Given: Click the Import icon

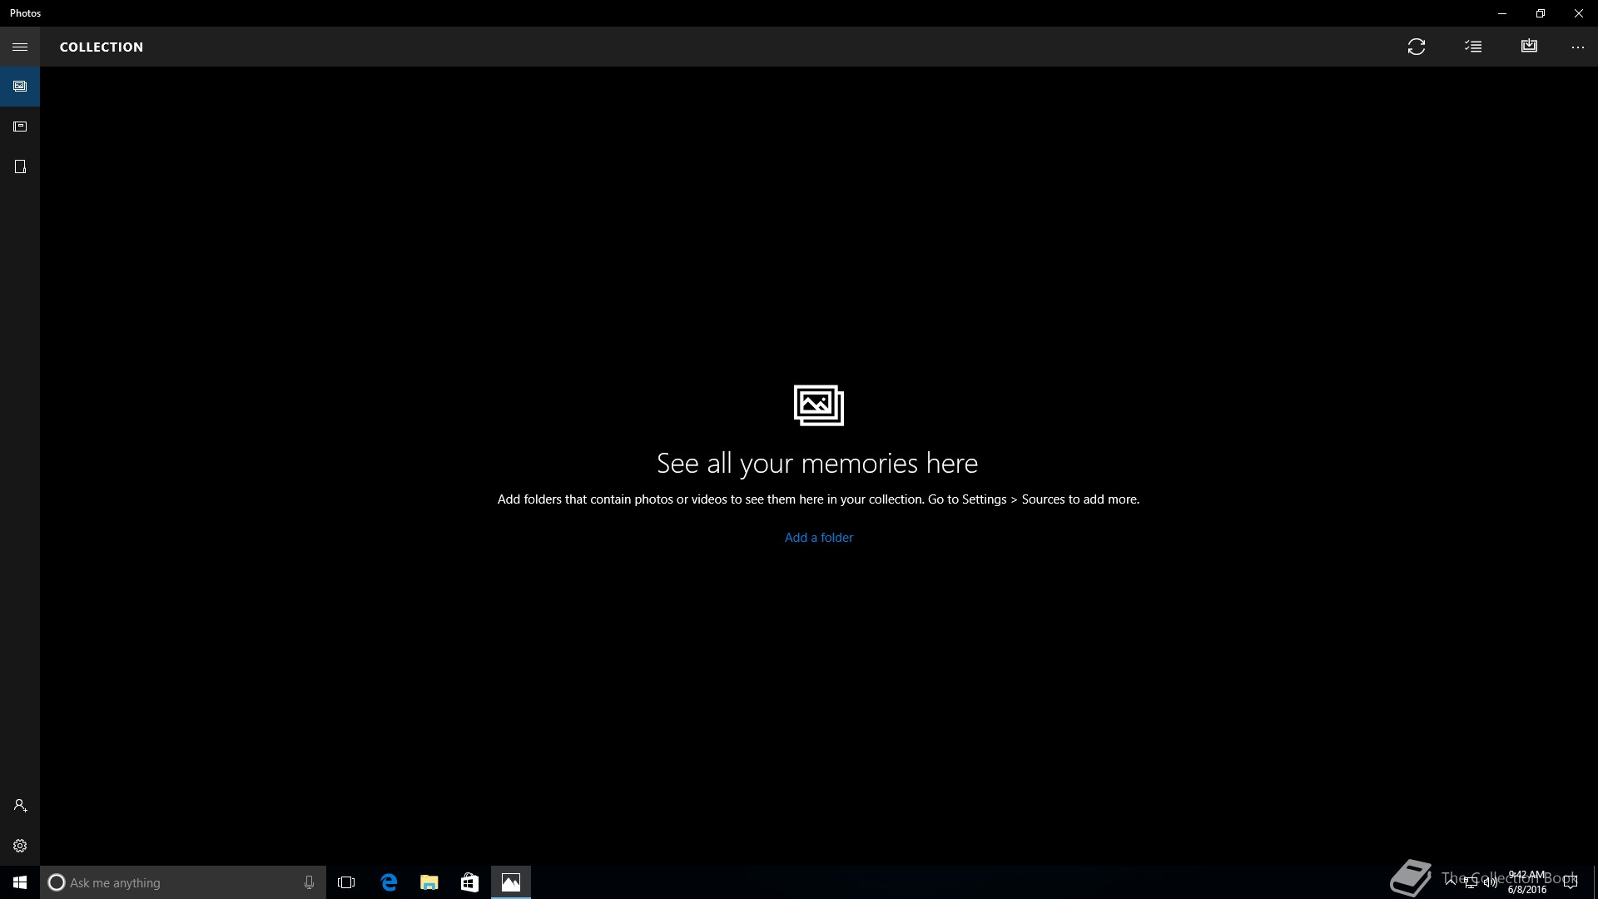Looking at the screenshot, I should click(x=1529, y=47).
